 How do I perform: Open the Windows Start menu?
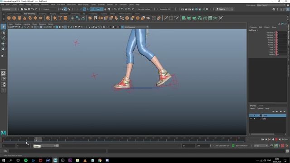point(4,160)
